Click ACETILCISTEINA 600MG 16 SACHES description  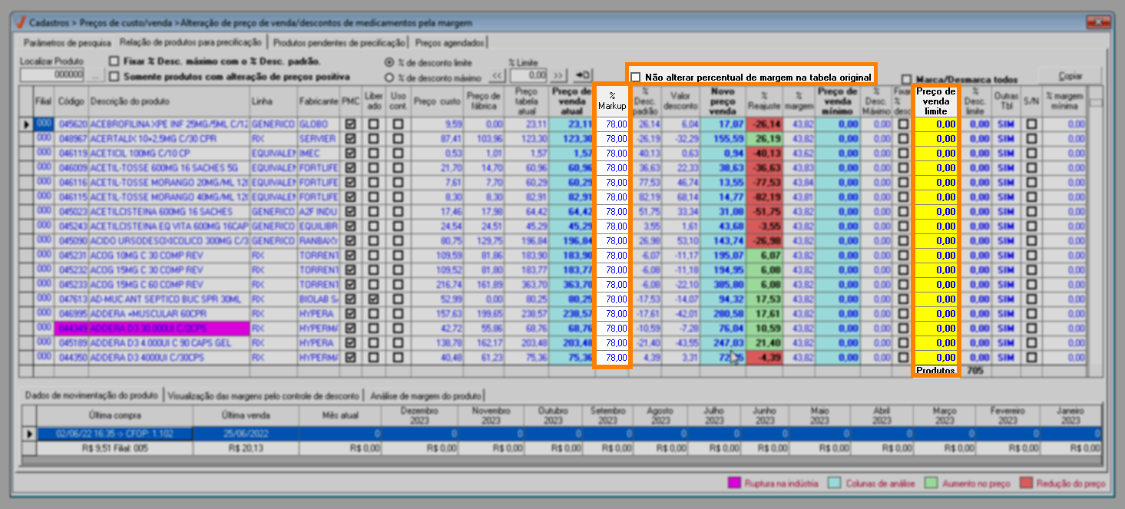(168, 211)
